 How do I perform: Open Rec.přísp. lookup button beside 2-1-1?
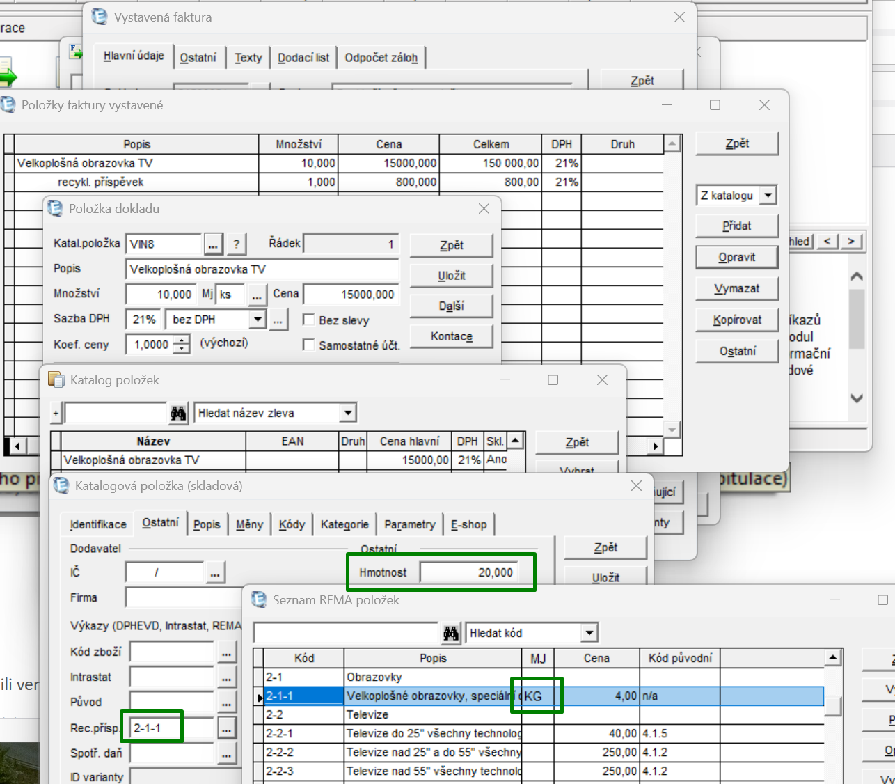tap(226, 728)
